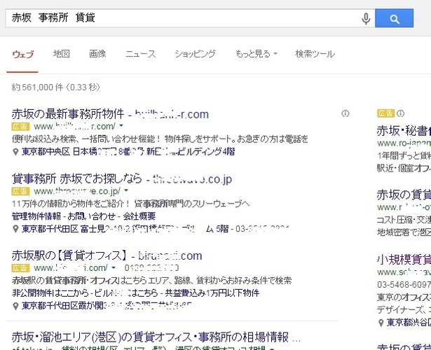431x350 pixels.
Task: Switch to the 画像 tab
Action: (x=97, y=54)
